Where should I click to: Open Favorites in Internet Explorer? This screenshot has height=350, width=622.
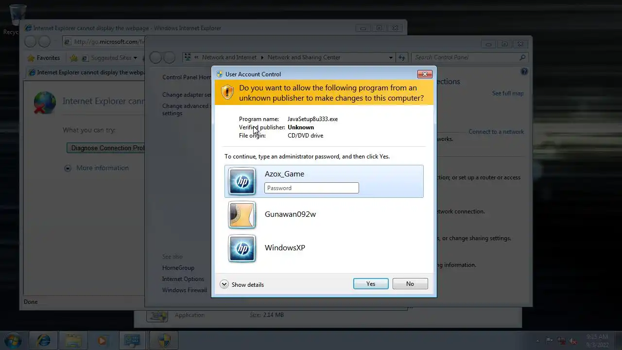pyautogui.click(x=44, y=58)
